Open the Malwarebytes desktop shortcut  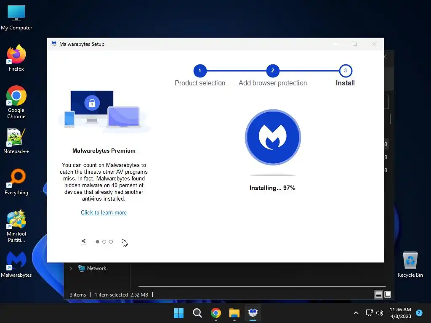click(16, 264)
